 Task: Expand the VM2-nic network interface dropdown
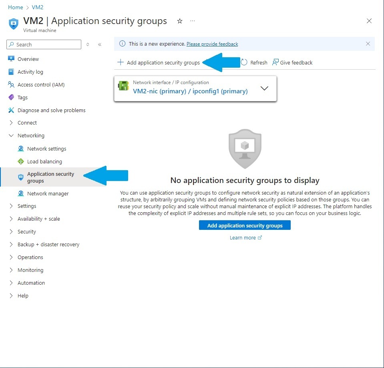(264, 88)
